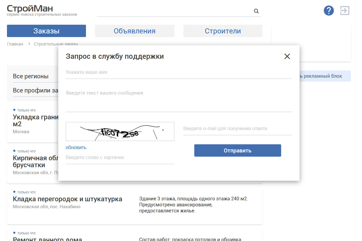Click the top site search field

point(174,11)
